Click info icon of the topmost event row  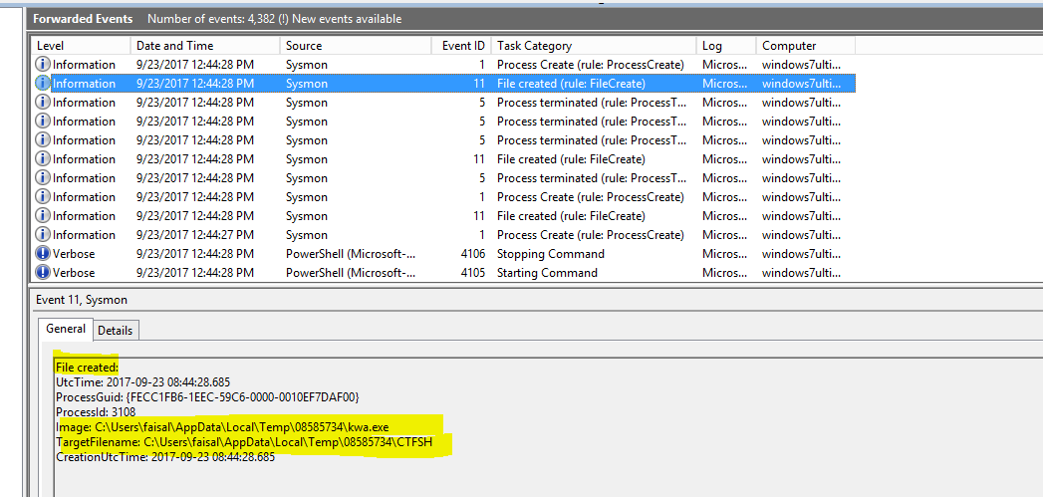coord(43,65)
